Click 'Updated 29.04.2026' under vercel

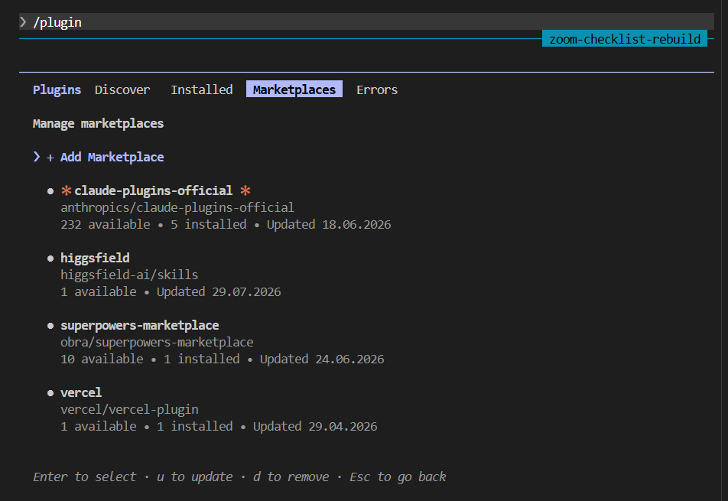pos(315,426)
